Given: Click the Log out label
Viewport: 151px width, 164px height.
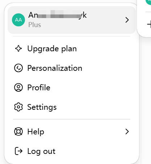Looking at the screenshot, I should pos(41,151).
